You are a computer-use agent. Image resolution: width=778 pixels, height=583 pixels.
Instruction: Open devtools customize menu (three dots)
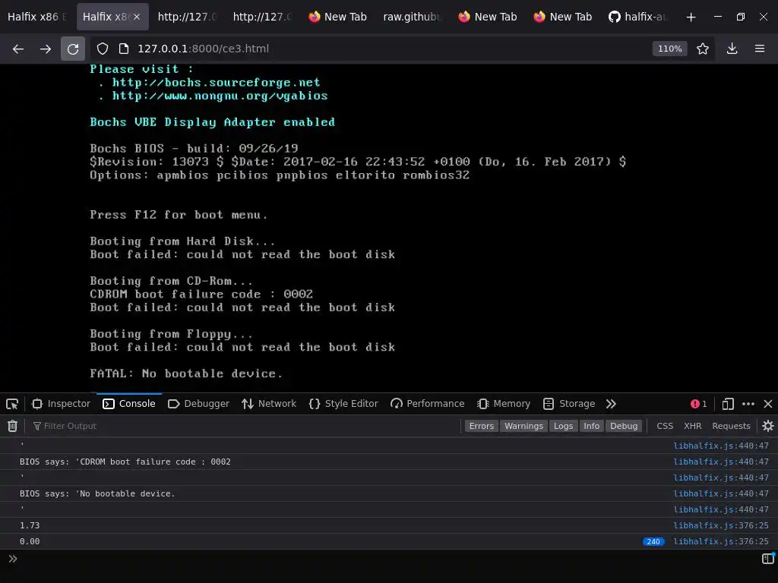(x=748, y=404)
